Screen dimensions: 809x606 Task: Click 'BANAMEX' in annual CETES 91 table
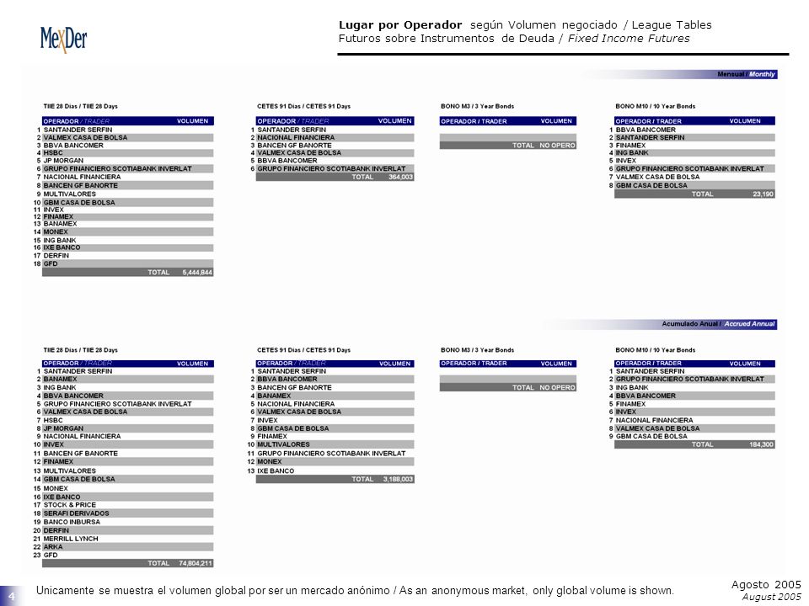point(274,396)
